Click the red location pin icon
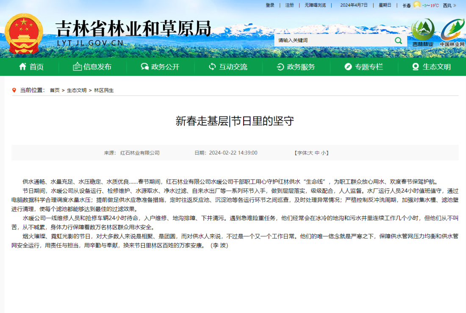The width and height of the screenshot is (466, 313). (x=15, y=90)
